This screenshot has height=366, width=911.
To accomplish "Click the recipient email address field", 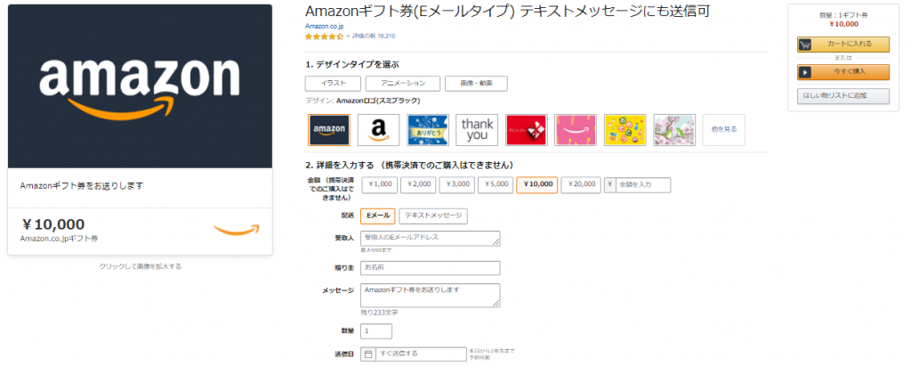I will pyautogui.click(x=430, y=238).
